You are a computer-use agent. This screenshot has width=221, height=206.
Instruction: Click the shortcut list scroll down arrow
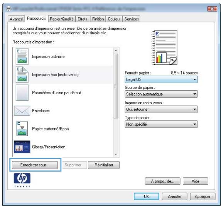(x=116, y=154)
